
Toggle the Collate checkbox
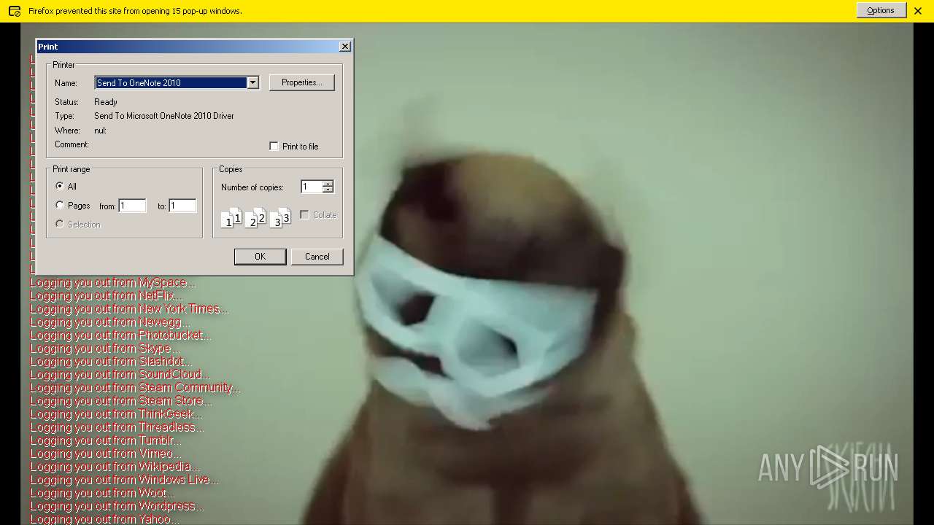[304, 215]
